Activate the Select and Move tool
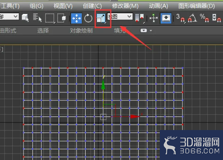 pos(76,18)
